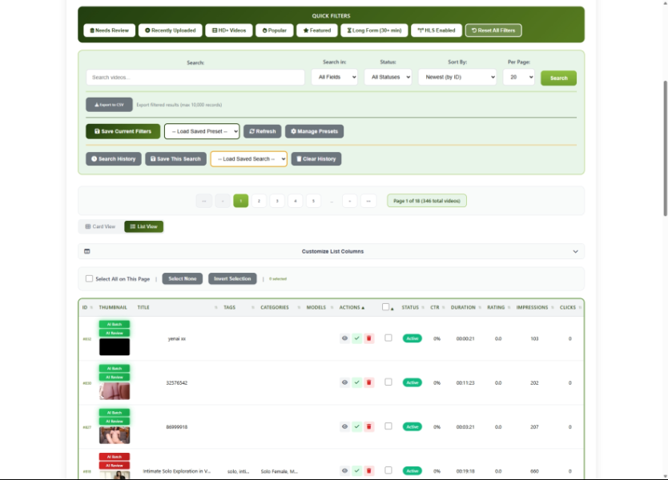This screenshot has width=668, height=480.
Task: Open the 'Load Saved Preset' dropdown
Action: pyautogui.click(x=202, y=131)
